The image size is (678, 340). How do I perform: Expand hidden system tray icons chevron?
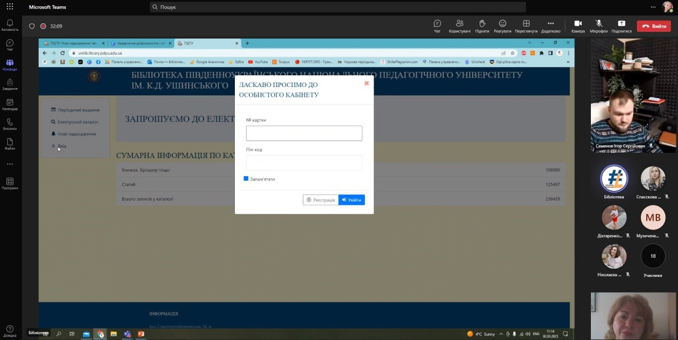pos(501,334)
